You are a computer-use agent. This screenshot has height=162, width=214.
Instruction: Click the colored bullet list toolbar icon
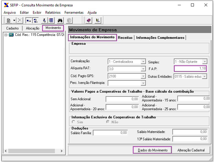(x=51, y=21)
